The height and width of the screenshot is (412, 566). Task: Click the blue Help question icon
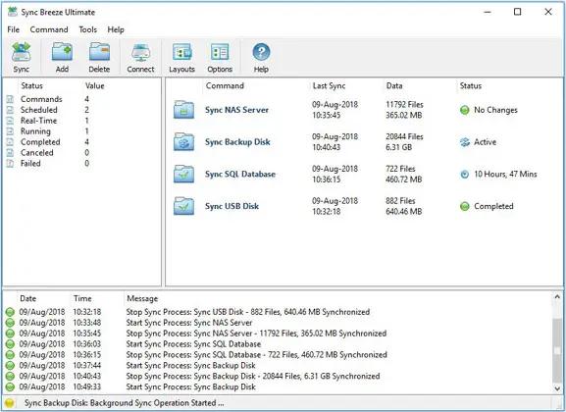[x=261, y=52]
